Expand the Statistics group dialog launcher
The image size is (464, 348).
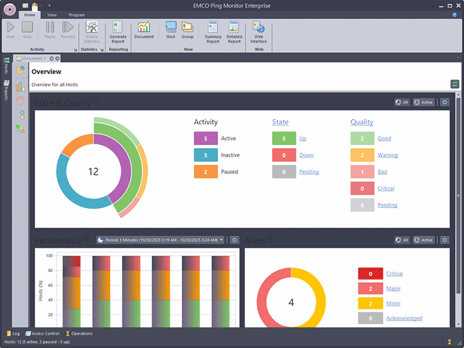coord(102,50)
